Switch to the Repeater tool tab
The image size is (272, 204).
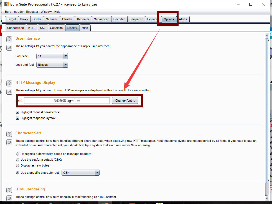83,19
